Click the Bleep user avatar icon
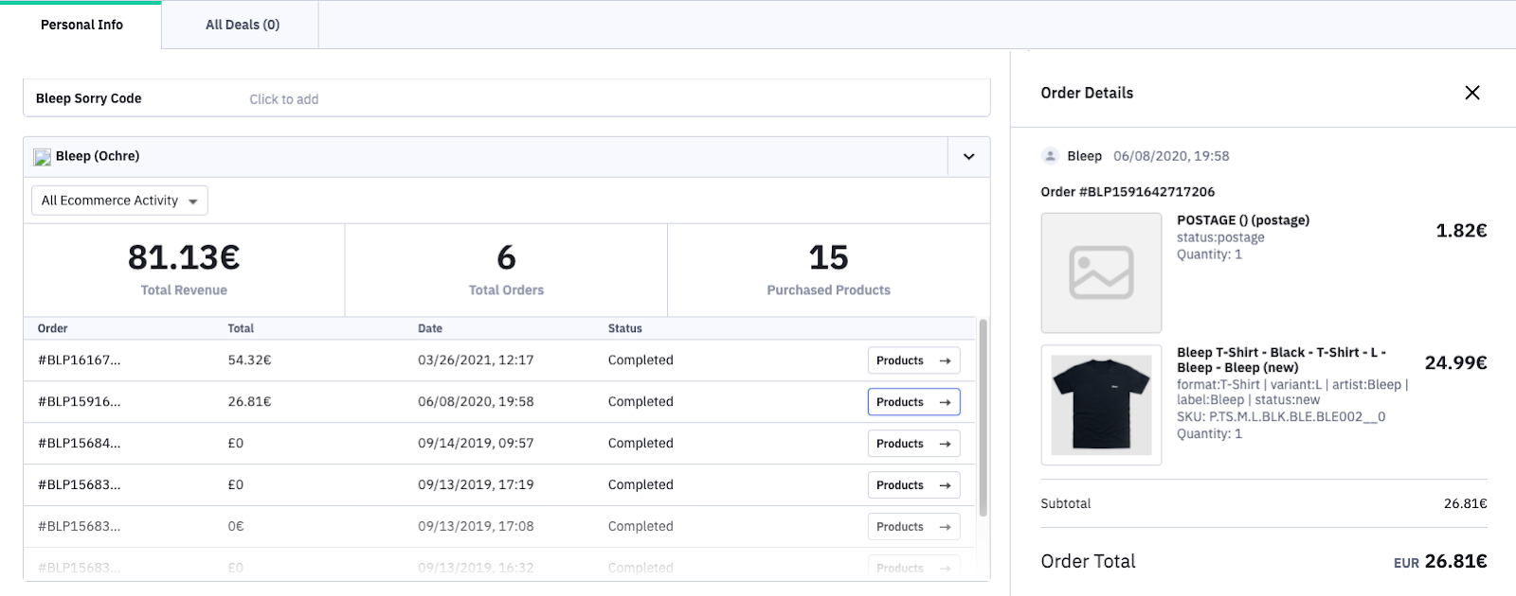Image resolution: width=1516 pixels, height=596 pixels. click(1050, 156)
